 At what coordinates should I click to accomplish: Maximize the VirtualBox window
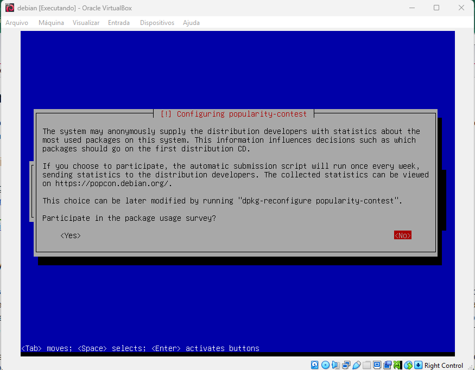point(436,8)
